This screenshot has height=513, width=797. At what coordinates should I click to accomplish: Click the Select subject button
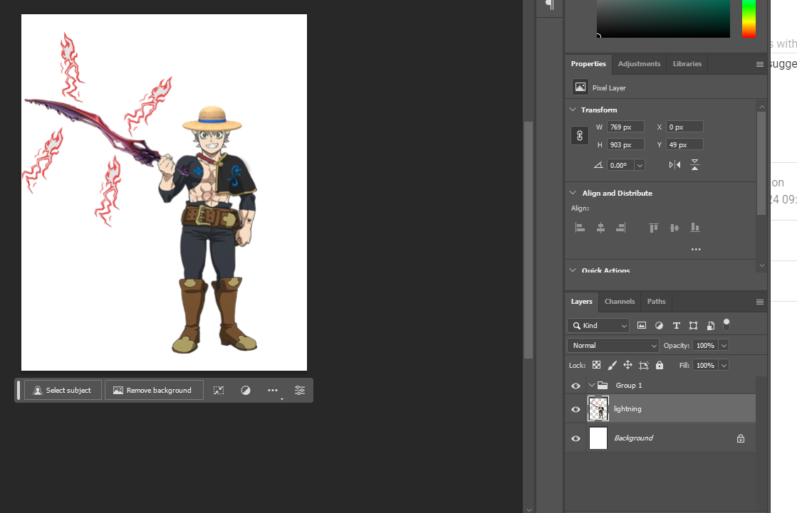63,390
